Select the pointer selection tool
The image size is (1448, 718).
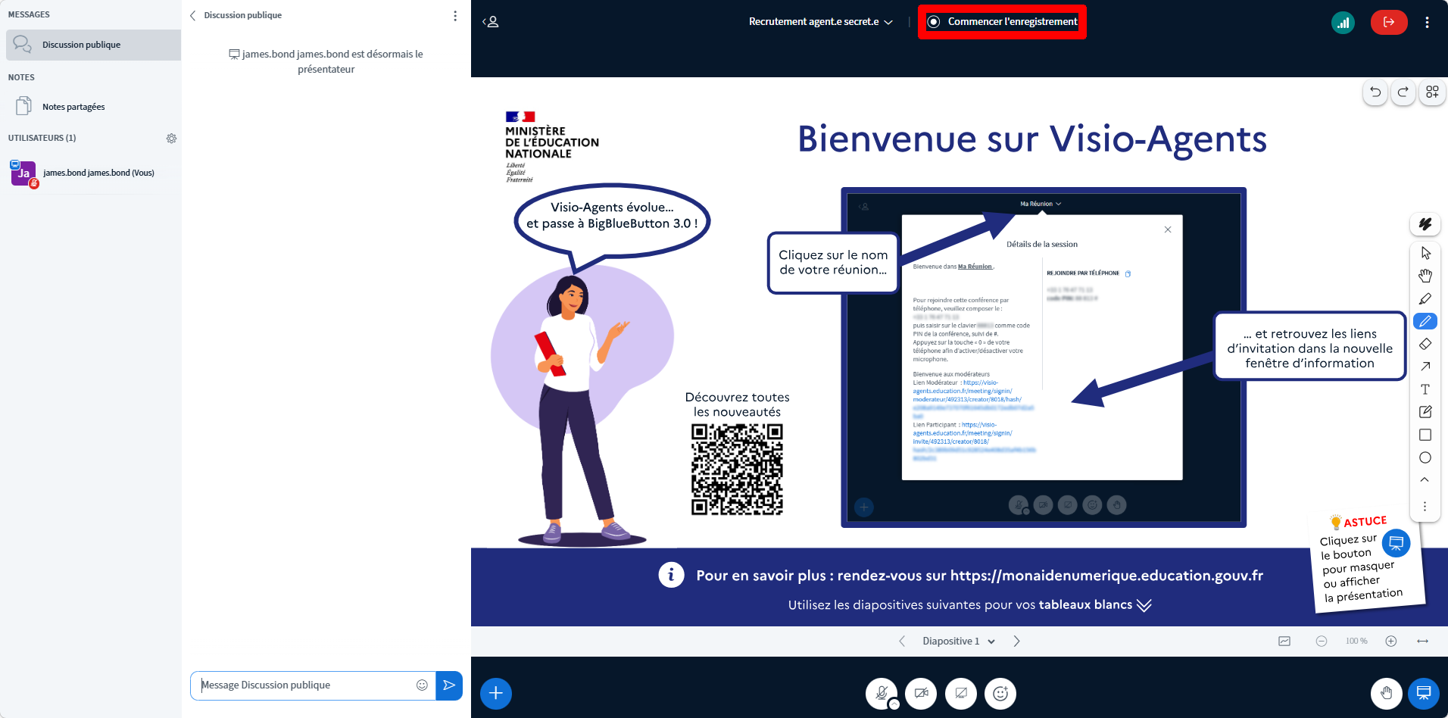point(1425,253)
